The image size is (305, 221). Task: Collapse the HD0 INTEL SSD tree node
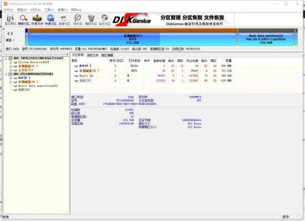tap(6, 58)
